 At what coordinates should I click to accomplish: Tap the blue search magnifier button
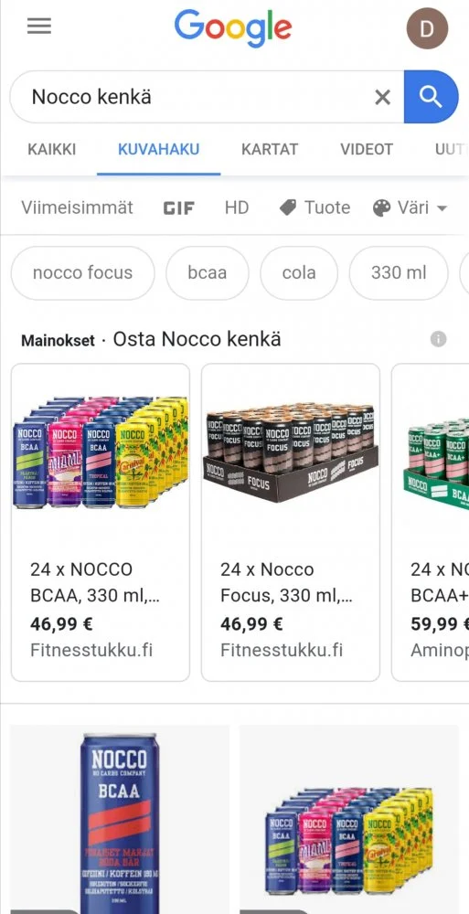[432, 97]
